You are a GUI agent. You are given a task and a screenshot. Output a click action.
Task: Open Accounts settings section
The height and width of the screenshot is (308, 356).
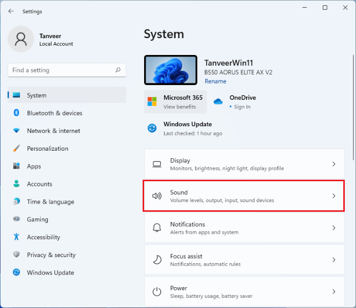point(67,184)
